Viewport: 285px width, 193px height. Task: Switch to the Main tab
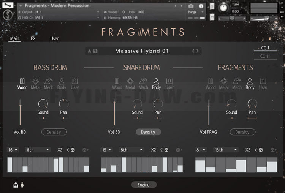coord(14,38)
